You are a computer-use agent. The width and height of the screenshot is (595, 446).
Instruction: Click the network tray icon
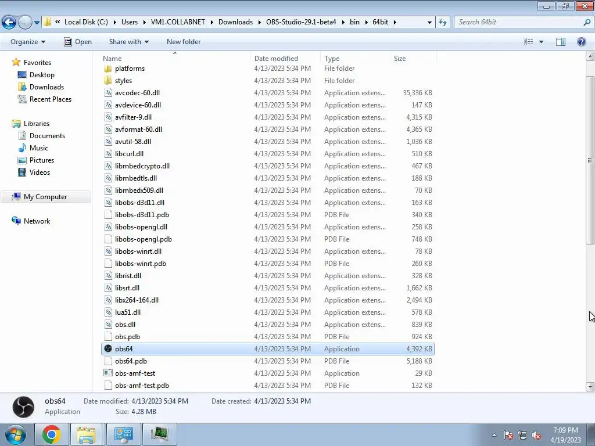coord(522,436)
